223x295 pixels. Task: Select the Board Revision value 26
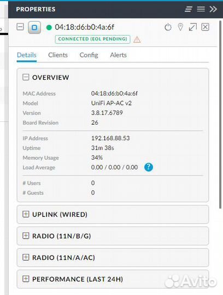tap(95, 122)
